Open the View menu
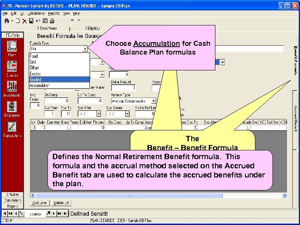The image size is (300, 225). click(x=66, y=13)
